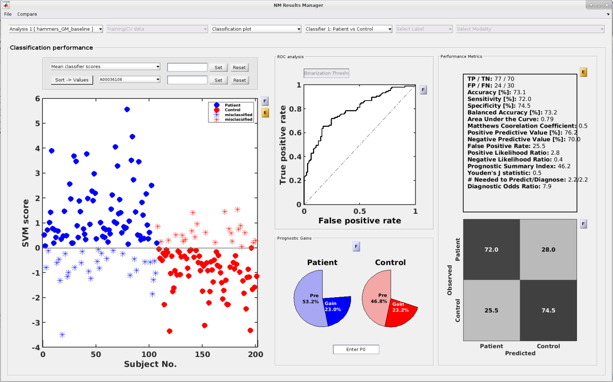Image resolution: width=613 pixels, height=382 pixels.
Task: Click the dock arrow at menu bar right
Action: tap(608, 14)
